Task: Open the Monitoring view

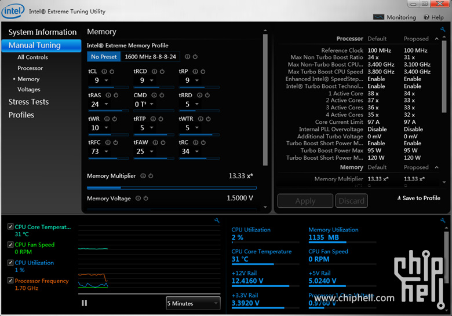Action: [395, 17]
